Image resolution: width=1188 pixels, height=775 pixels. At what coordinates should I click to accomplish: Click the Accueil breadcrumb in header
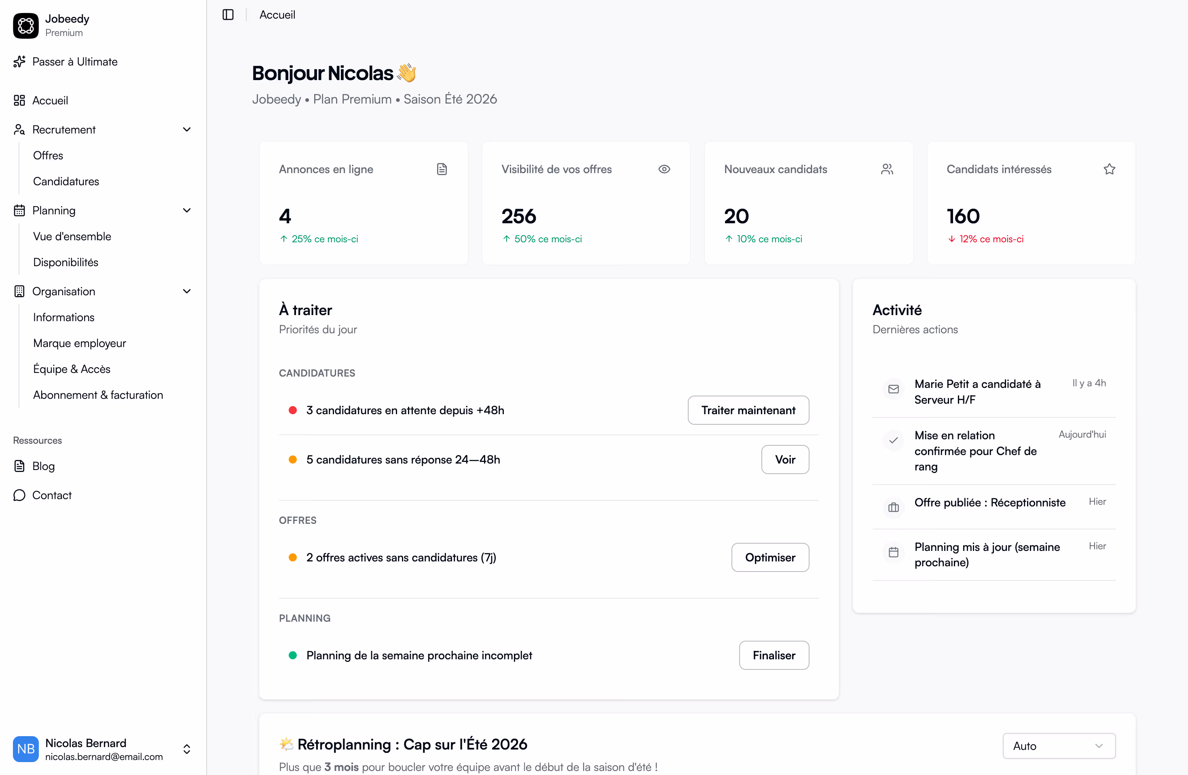click(277, 15)
